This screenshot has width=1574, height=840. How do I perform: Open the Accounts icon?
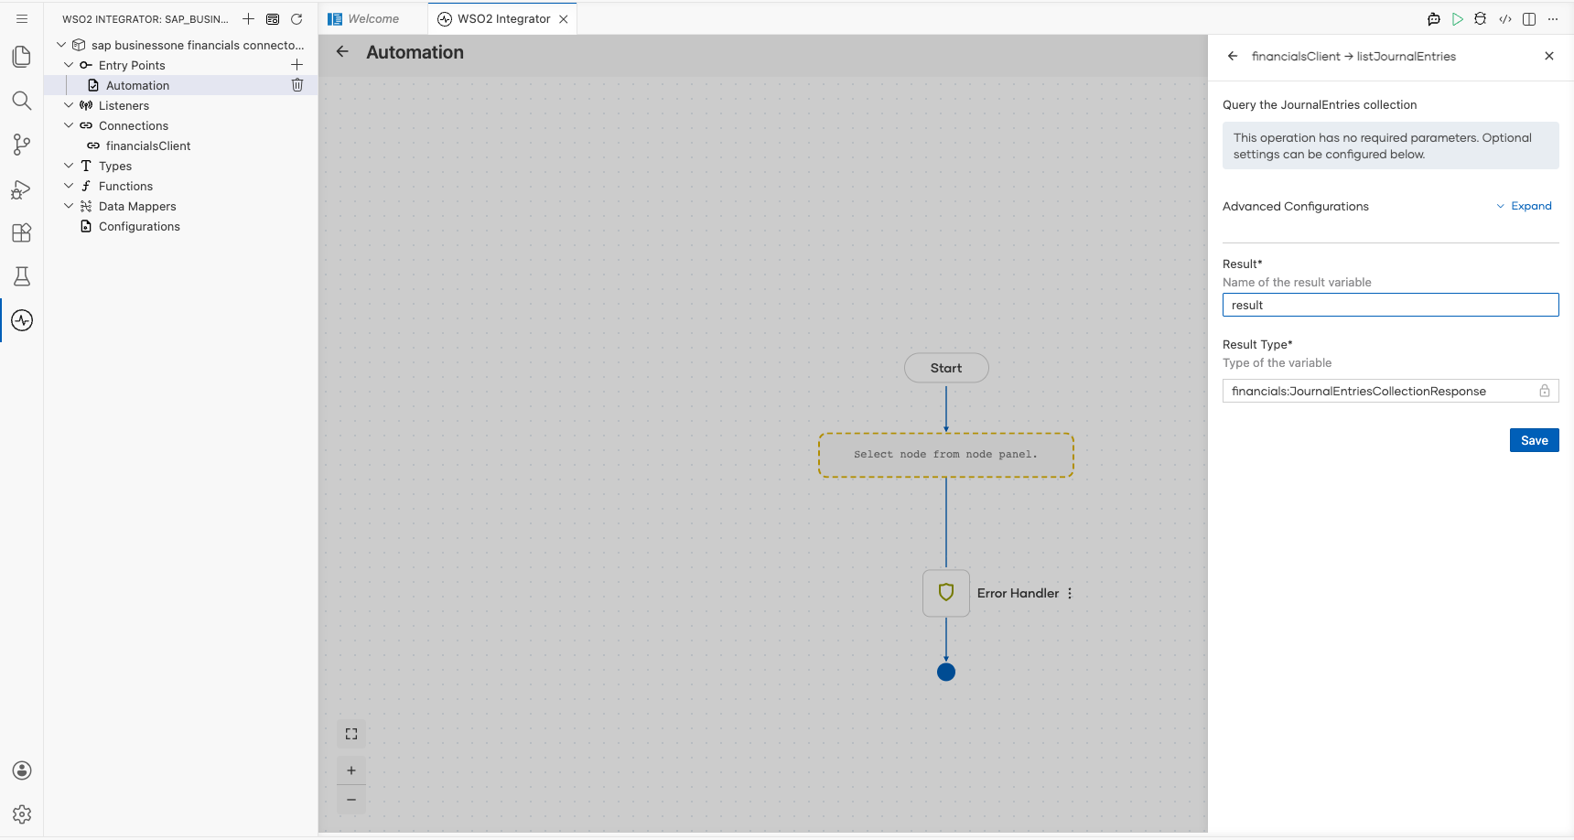pyautogui.click(x=22, y=770)
